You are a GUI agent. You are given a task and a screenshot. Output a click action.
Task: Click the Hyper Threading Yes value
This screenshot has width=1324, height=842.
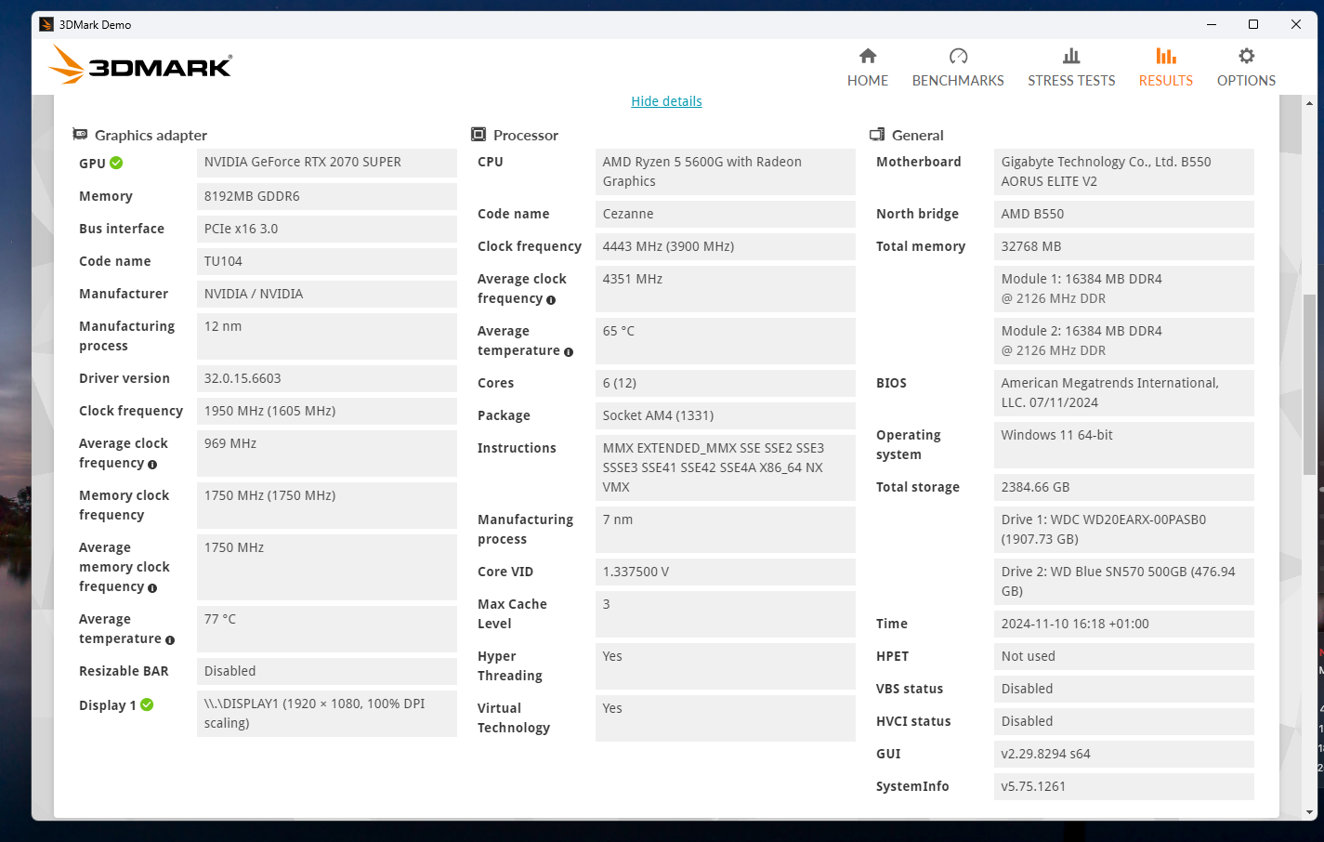tap(726, 666)
